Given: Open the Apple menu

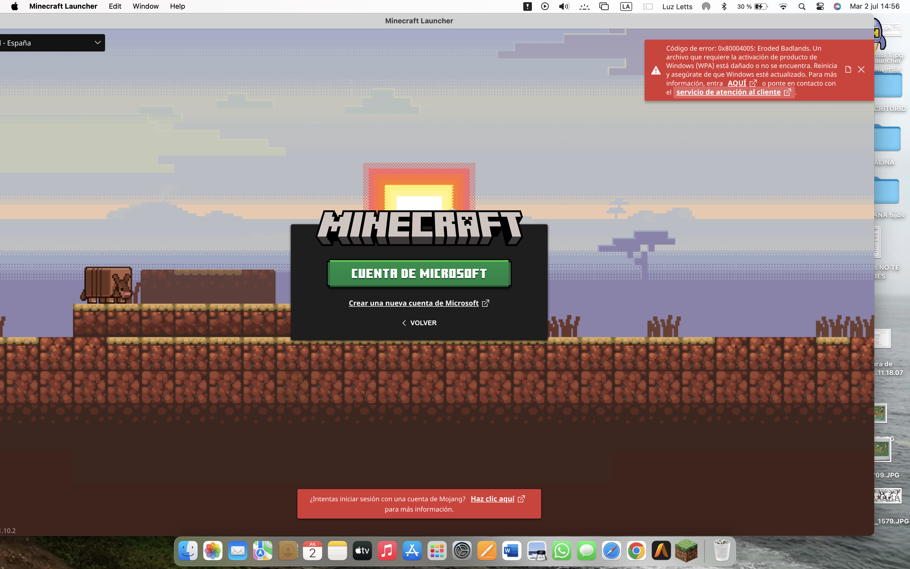Looking at the screenshot, I should pyautogui.click(x=15, y=7).
